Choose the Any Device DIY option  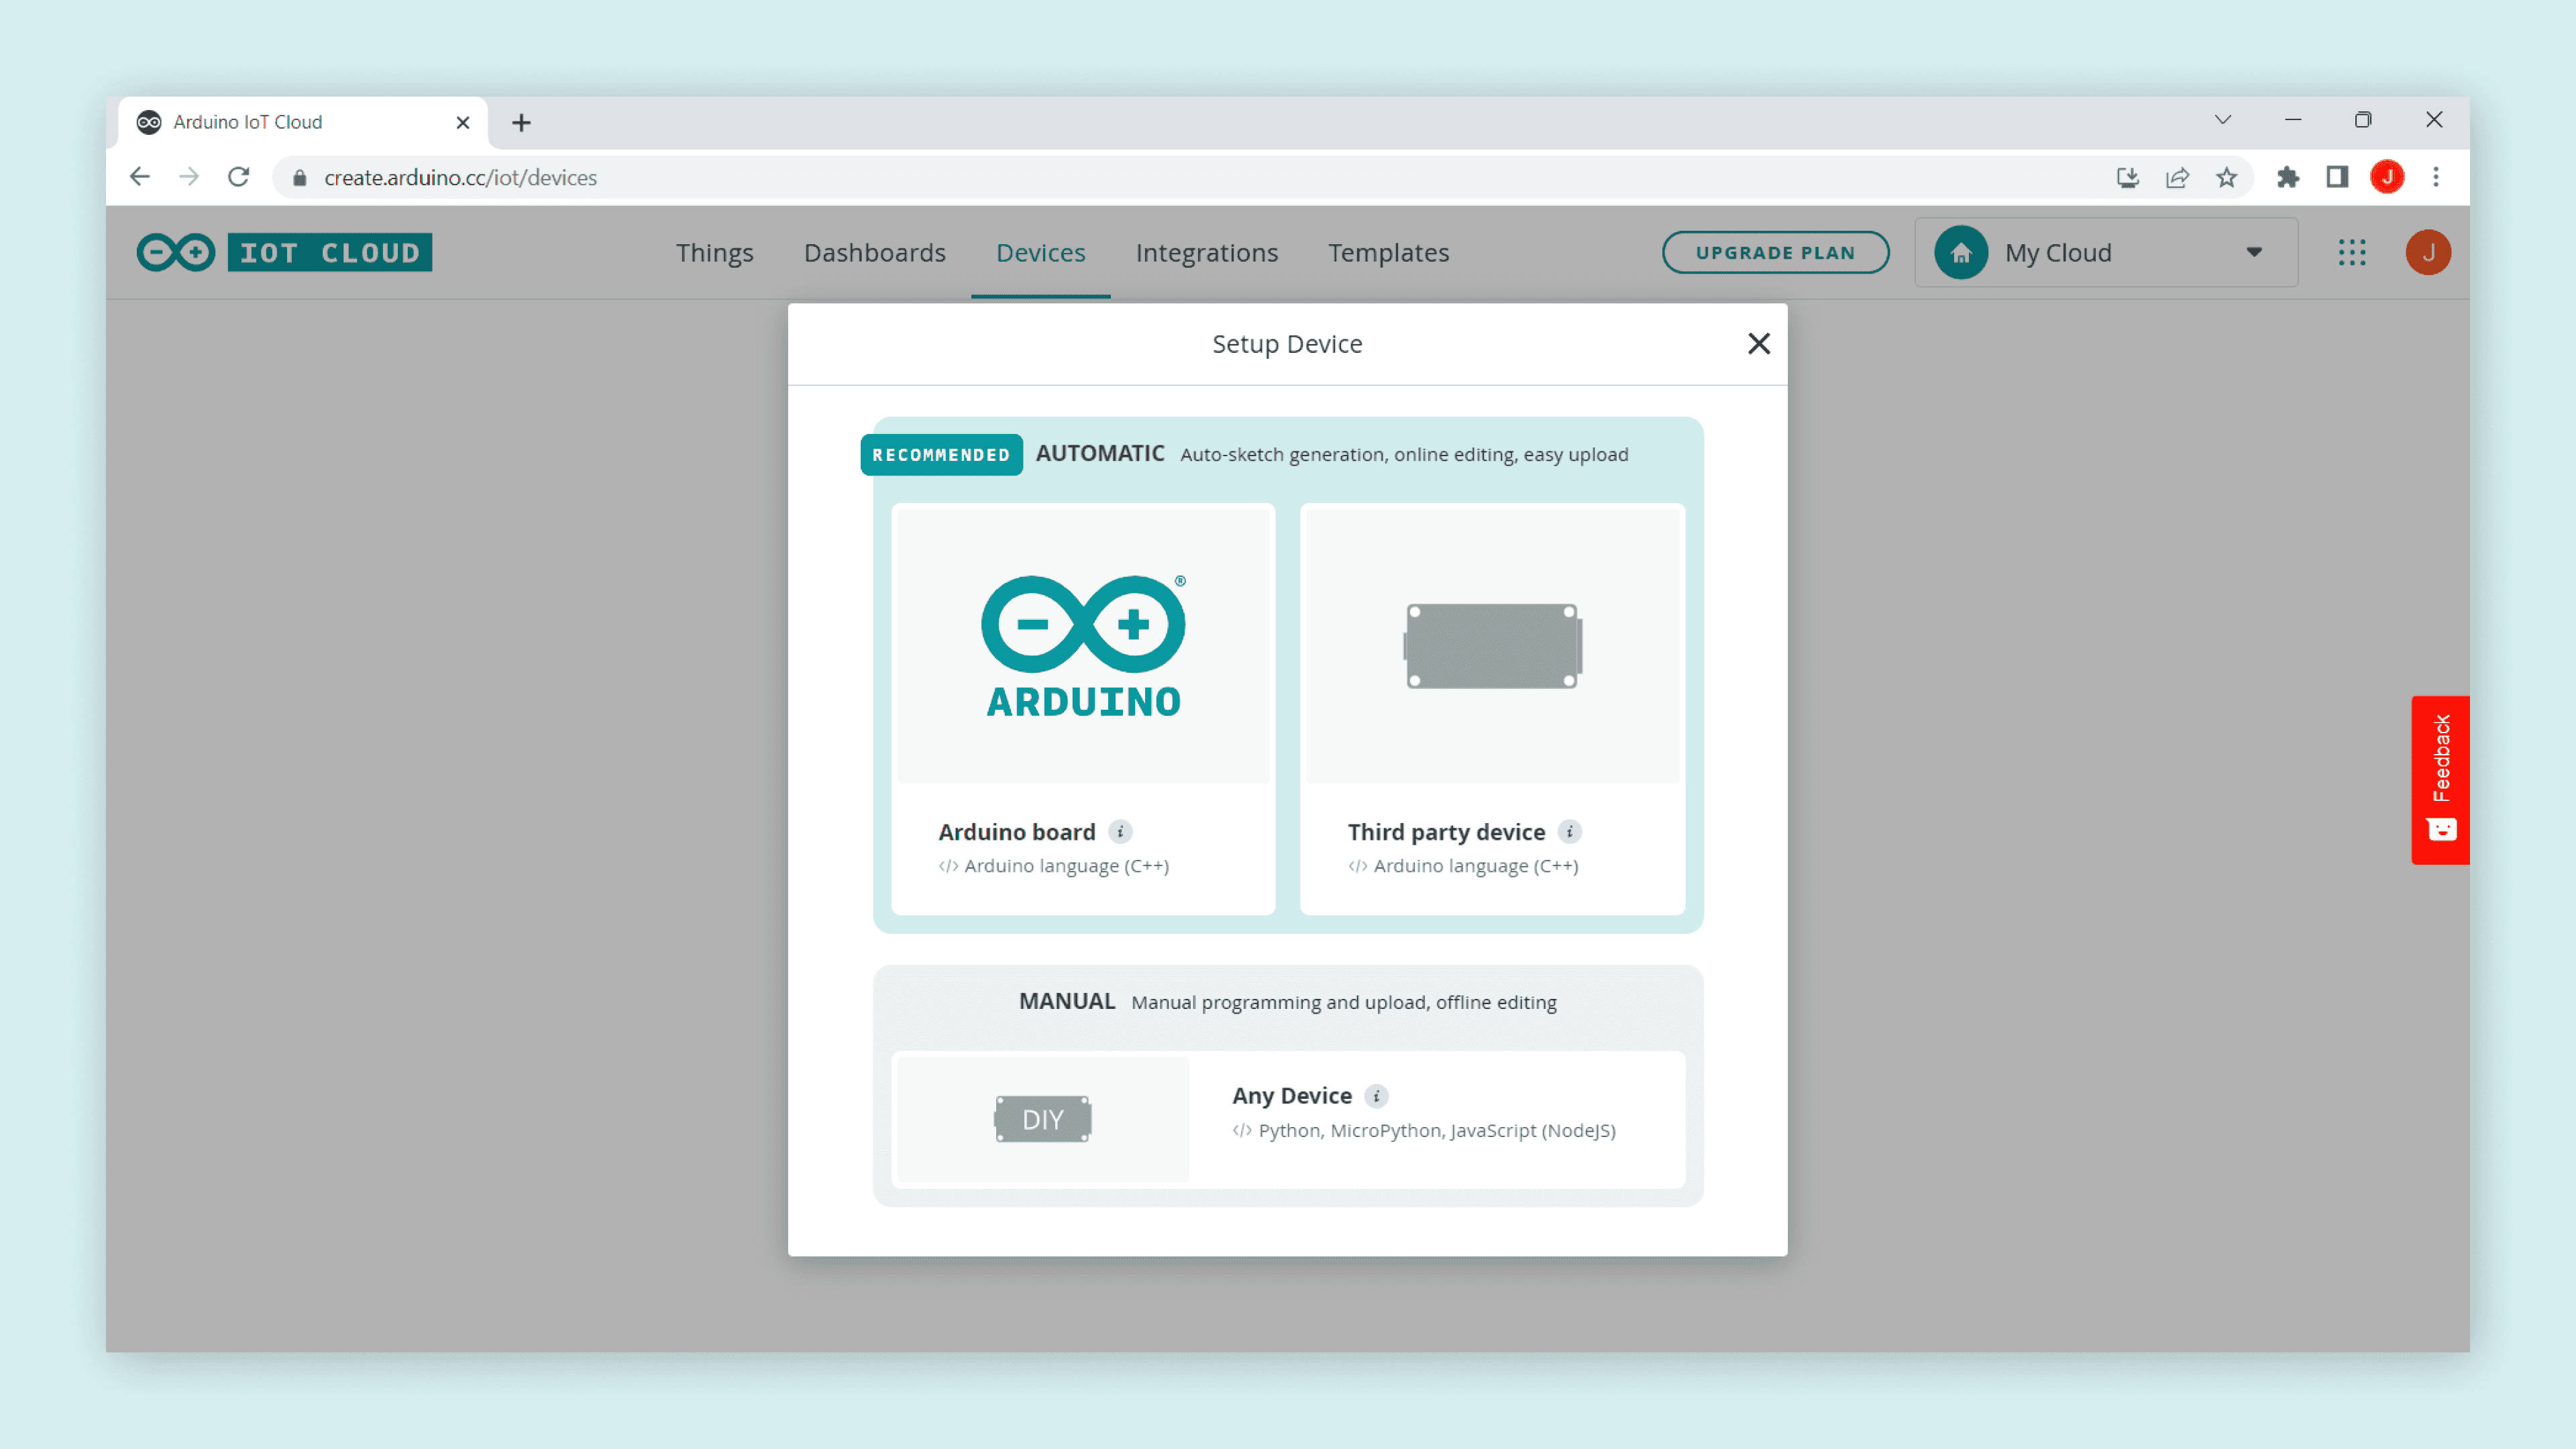pos(1288,1119)
